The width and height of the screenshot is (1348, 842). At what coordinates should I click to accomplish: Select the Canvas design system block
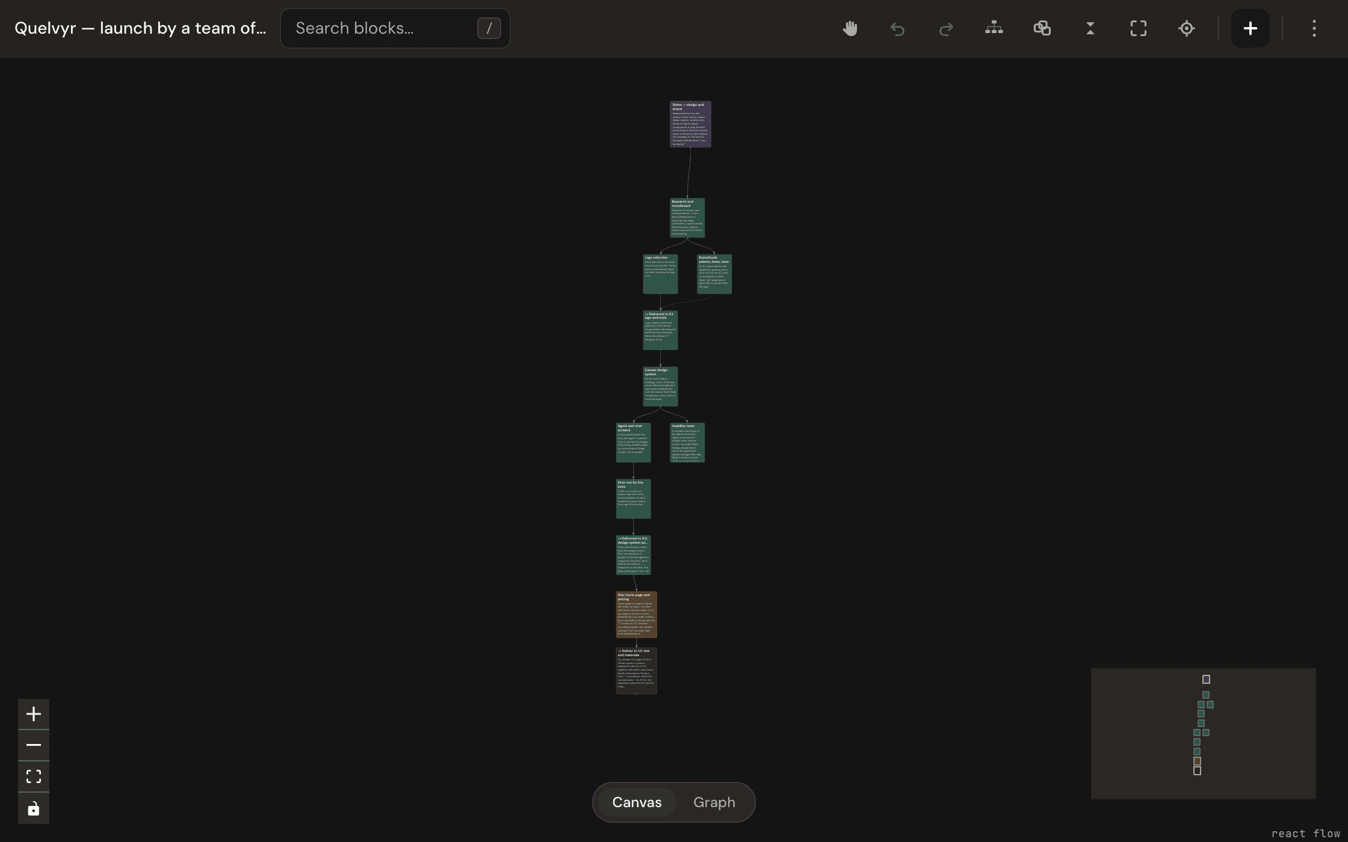pyautogui.click(x=660, y=387)
